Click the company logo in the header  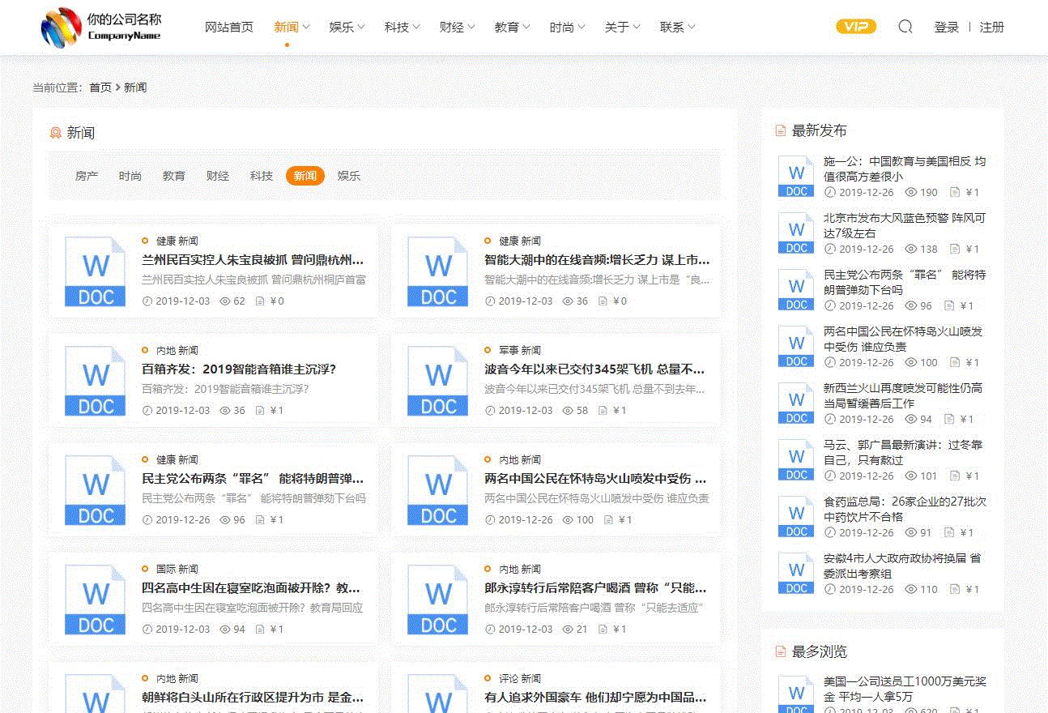pyautogui.click(x=101, y=28)
